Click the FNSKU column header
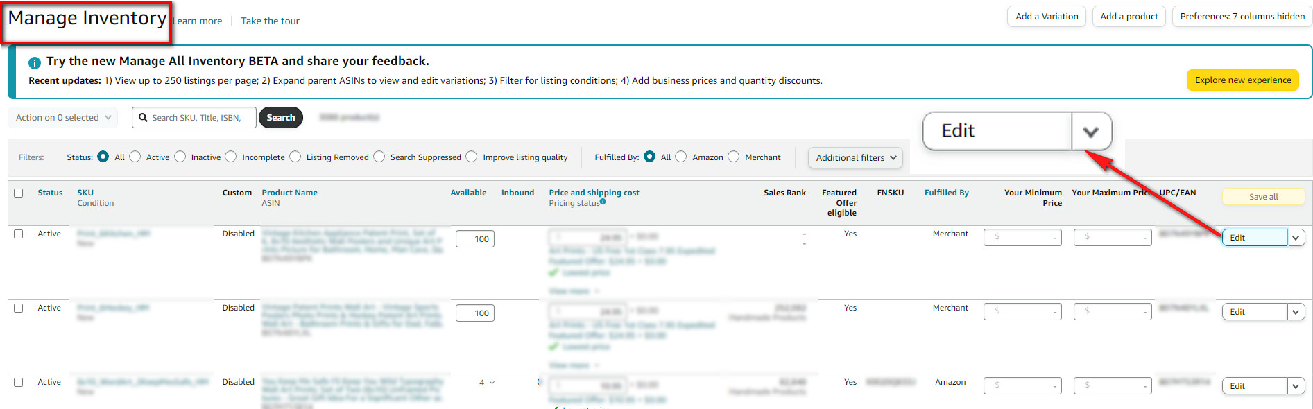This screenshot has height=409, width=1313. (890, 193)
